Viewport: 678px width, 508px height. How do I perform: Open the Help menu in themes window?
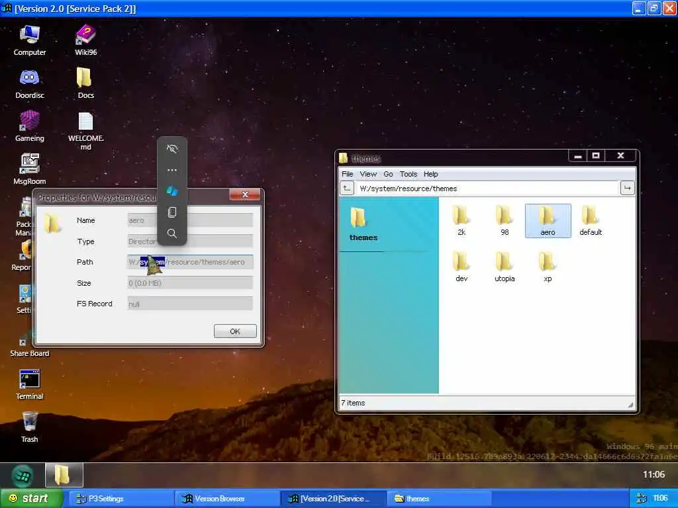click(430, 174)
